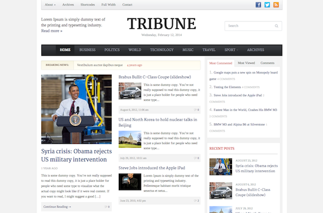
Task: Click the AUGUST 23, 2012 recent post date
Action: (x=246, y=161)
